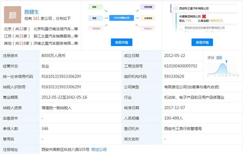The image size is (243, 154).
Task: Select the term 2012-05-22至2042-05-16
Action: [64, 97]
